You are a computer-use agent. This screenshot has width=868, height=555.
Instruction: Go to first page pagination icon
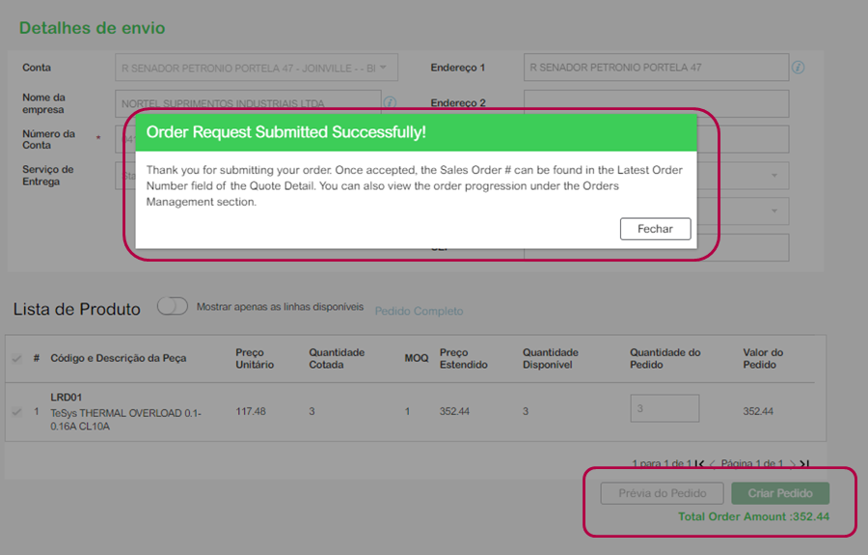point(700,463)
